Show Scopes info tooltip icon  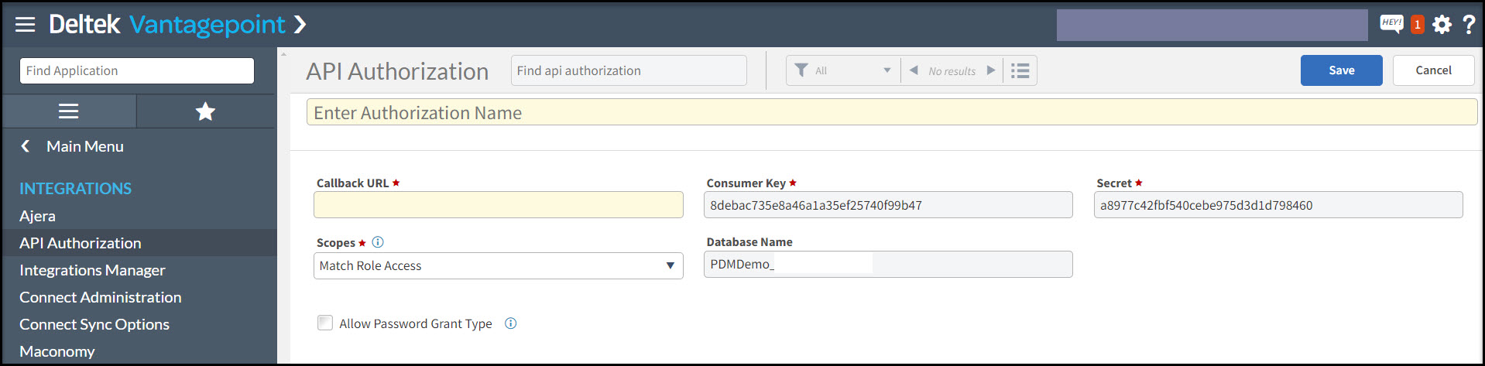click(x=378, y=242)
